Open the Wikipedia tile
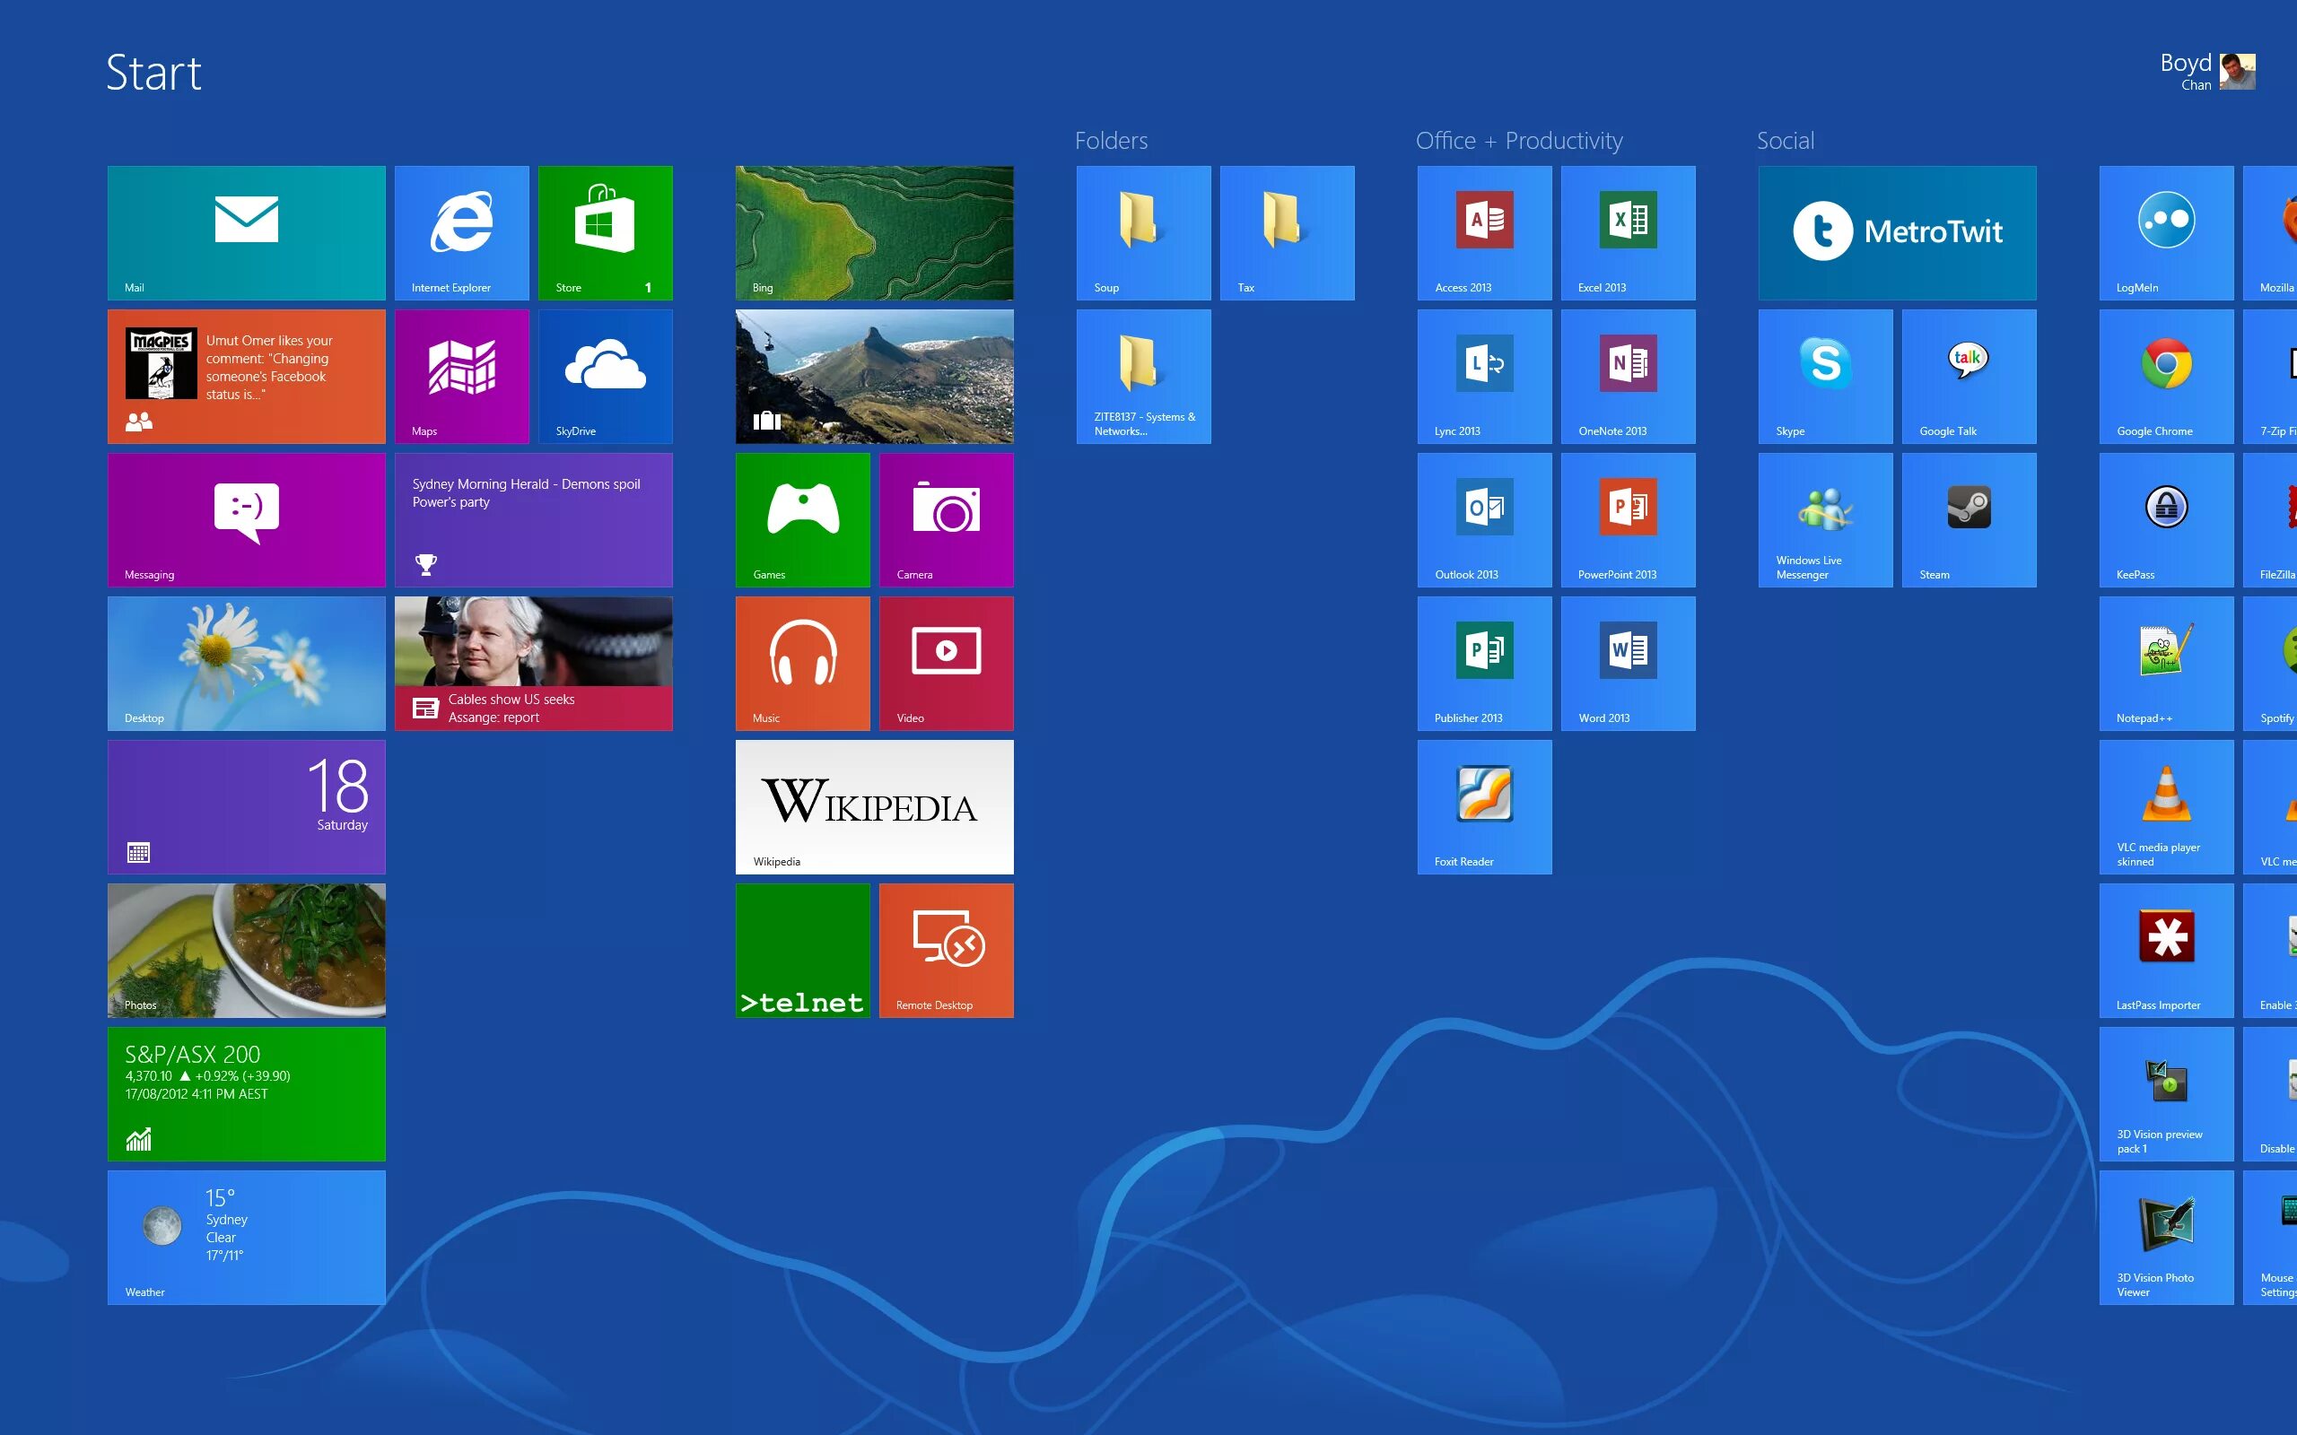Image resolution: width=2297 pixels, height=1435 pixels. (874, 806)
